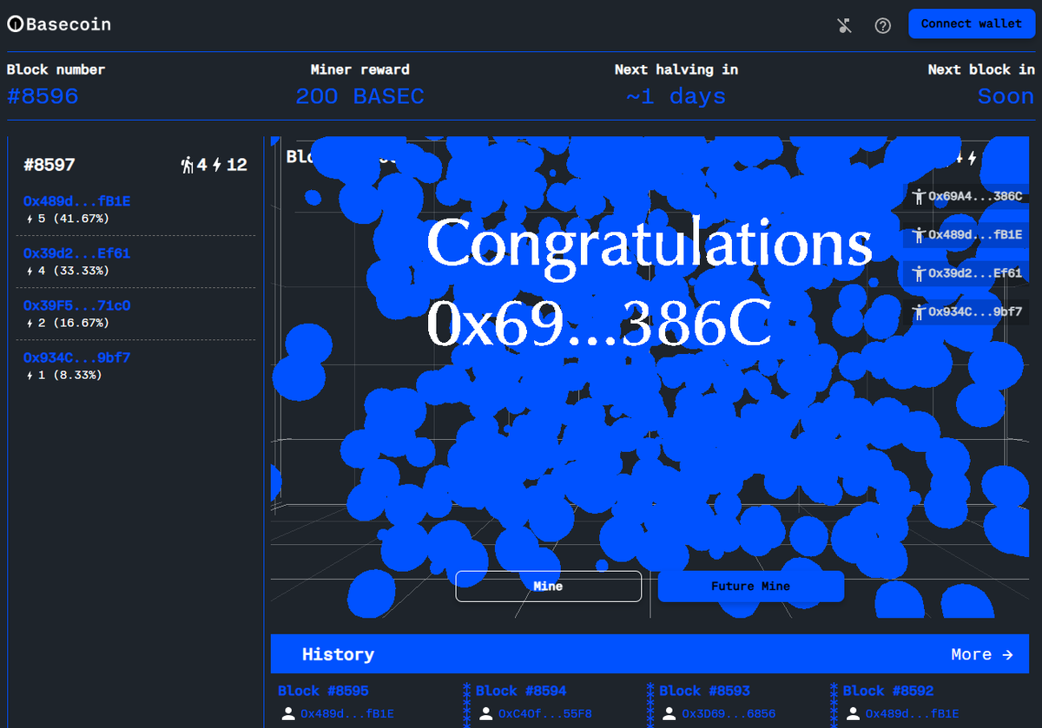The height and width of the screenshot is (728, 1042).
Task: Click the 5 (41.67%) power stat
Action: tap(66, 219)
